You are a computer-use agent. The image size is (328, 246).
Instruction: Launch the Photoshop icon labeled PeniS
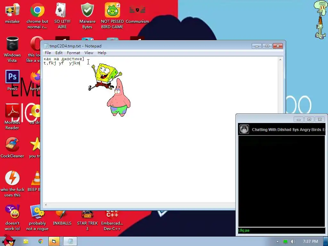click(12, 80)
